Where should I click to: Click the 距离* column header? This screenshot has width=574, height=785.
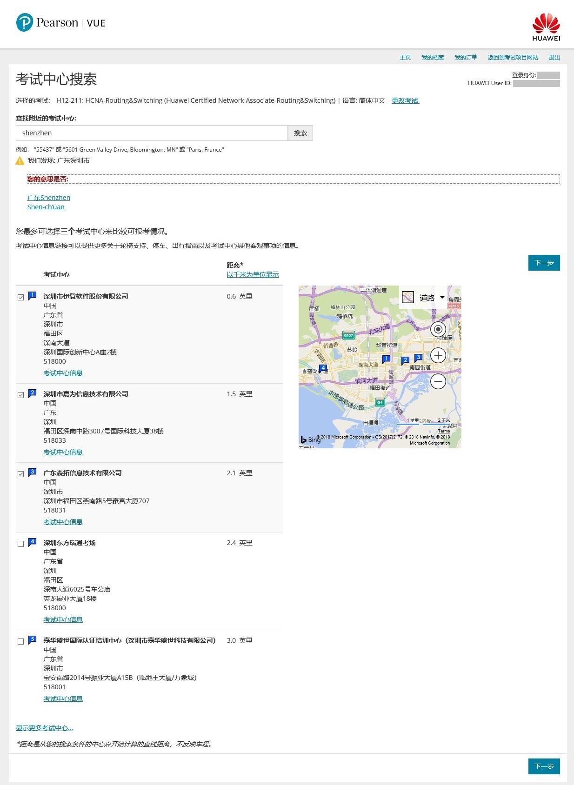point(235,265)
